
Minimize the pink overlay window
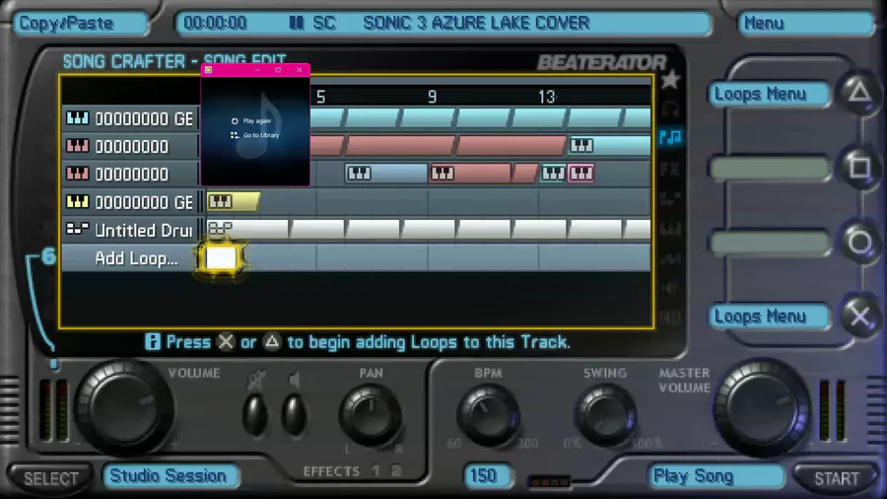coord(257,70)
